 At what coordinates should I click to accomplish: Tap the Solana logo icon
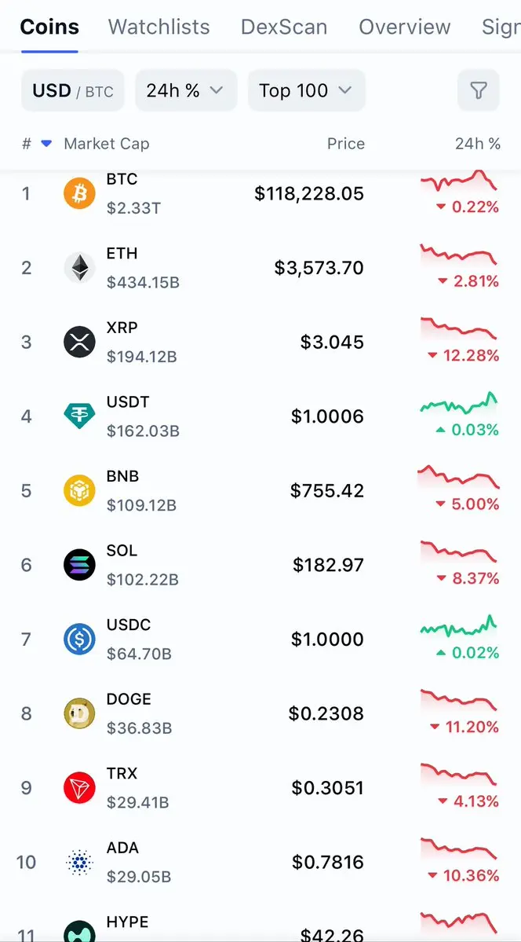[79, 565]
